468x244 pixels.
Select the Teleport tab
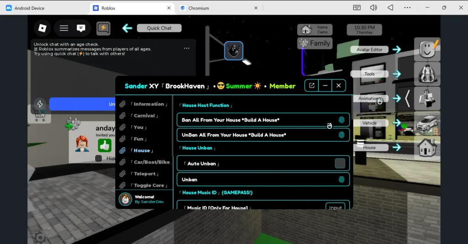pos(144,174)
